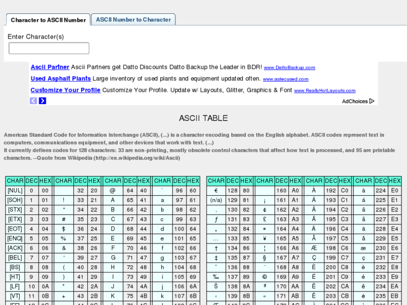
Task: Select the Æ character cell
Action: click(314, 248)
